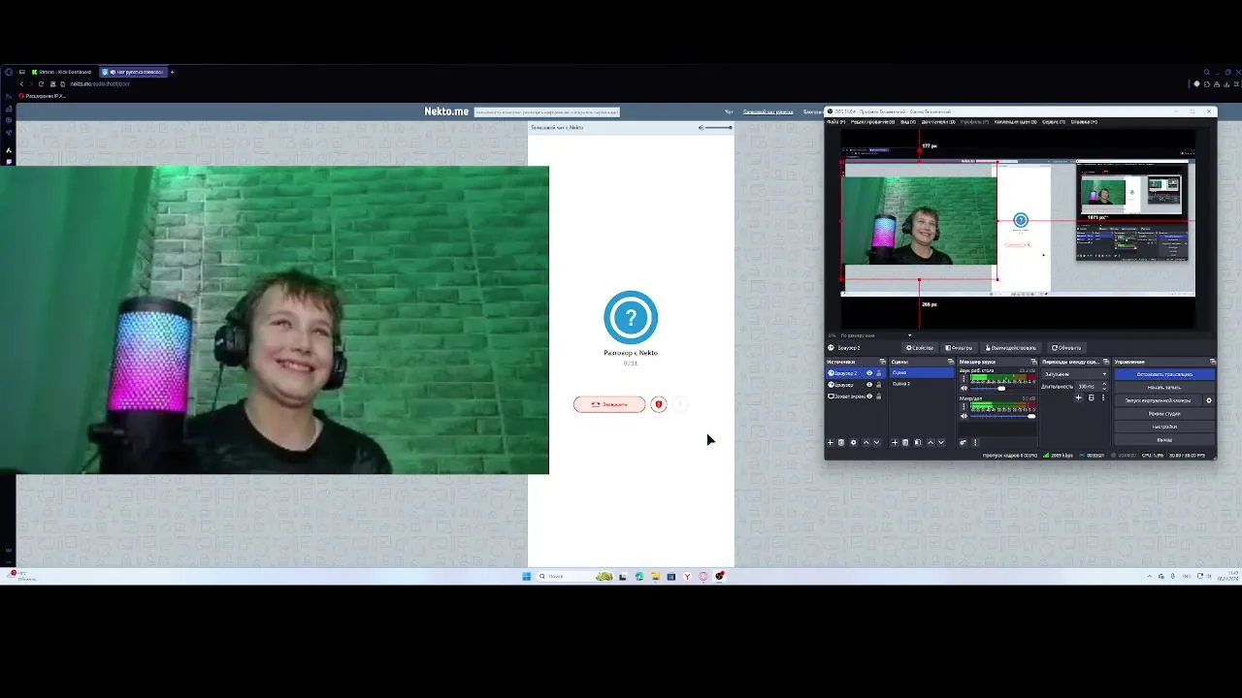End Nekto conversation with red Завершить button
Viewport: 1242px width, 698px height.
[x=609, y=404]
